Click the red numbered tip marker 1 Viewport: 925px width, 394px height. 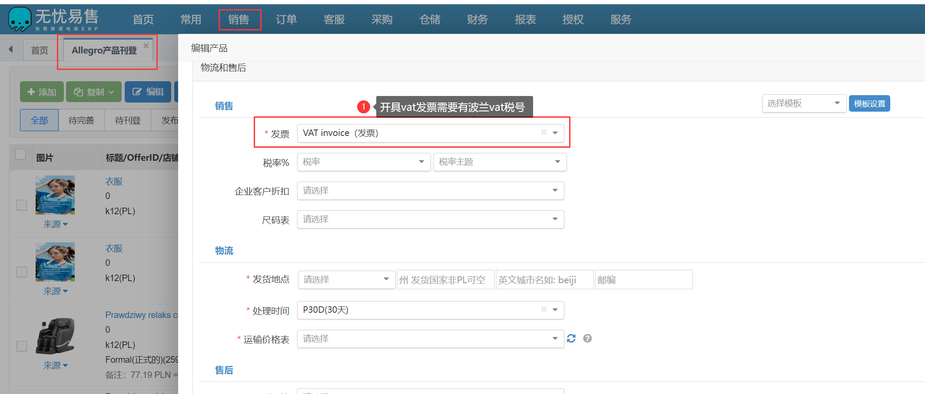click(363, 106)
